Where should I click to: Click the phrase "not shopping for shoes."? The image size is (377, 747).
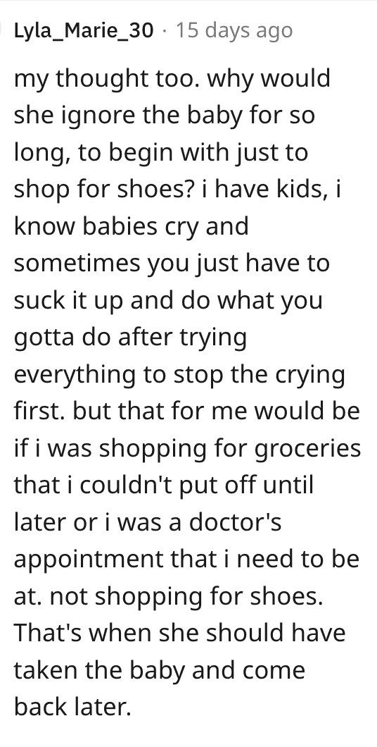186,598
